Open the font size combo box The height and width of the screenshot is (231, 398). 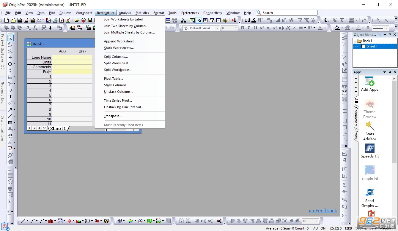(x=229, y=28)
